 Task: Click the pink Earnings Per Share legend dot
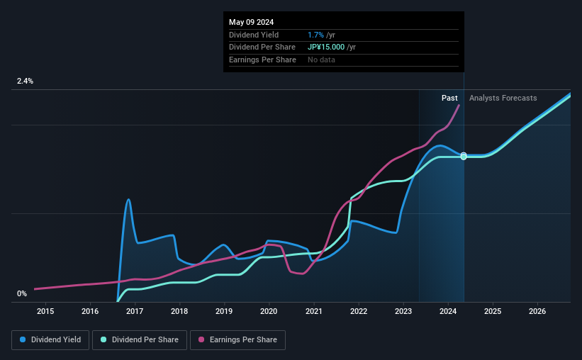(201, 339)
